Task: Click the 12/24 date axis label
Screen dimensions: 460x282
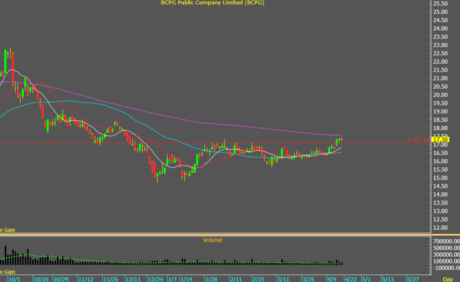Action: pyautogui.click(x=156, y=279)
